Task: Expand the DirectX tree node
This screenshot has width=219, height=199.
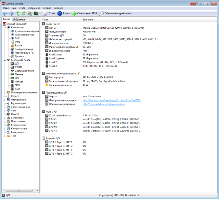Action: tap(5, 114)
